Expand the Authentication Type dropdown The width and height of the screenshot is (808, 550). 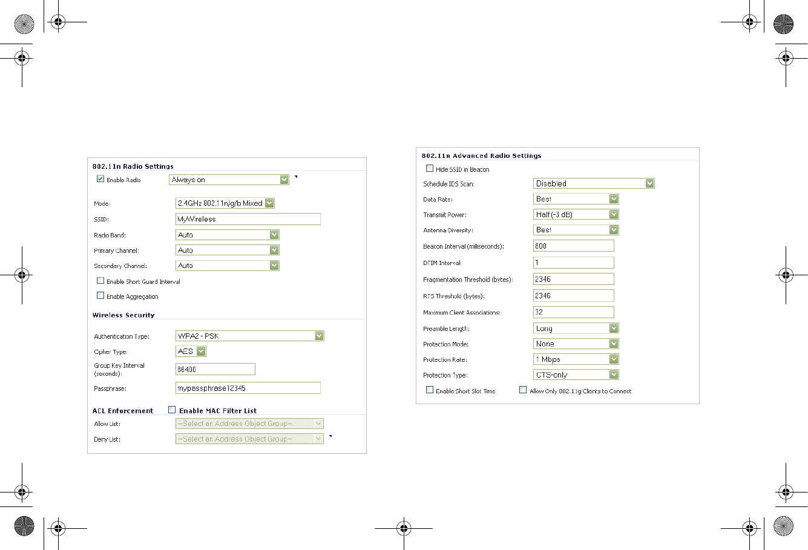tap(250, 336)
